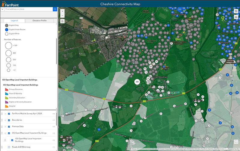
Task: Click the map zoom out button
Action: [x=62, y=15]
